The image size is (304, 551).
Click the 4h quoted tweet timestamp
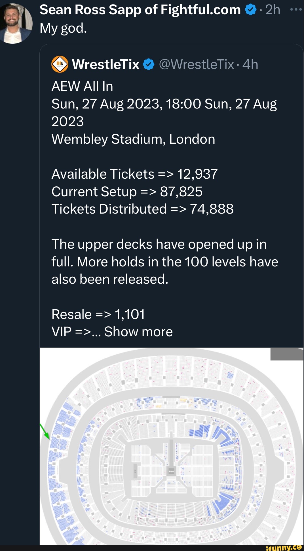point(250,65)
